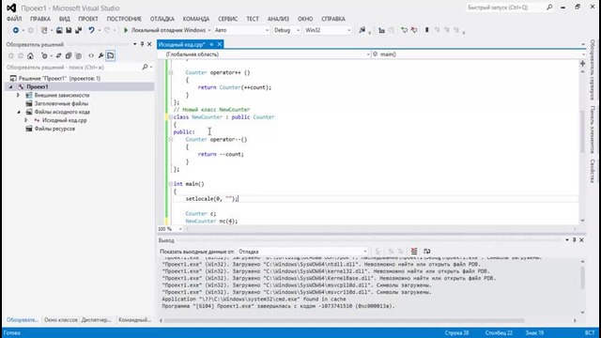601x338 pixels.
Task: Open Properties via the wrench icon
Action: pyautogui.click(x=100, y=56)
